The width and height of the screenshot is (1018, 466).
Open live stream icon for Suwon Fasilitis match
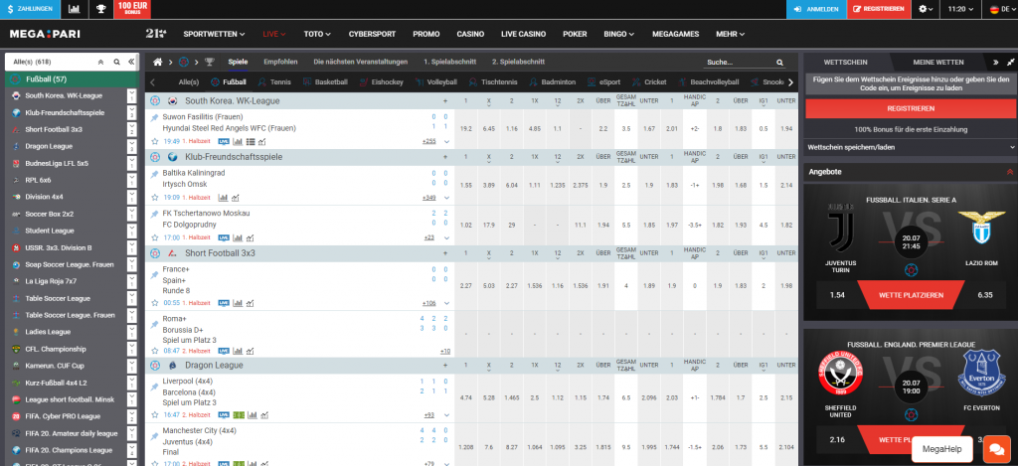coord(224,141)
